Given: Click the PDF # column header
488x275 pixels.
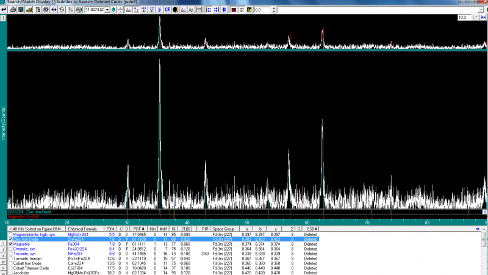Looking at the screenshot, I should point(139,229).
